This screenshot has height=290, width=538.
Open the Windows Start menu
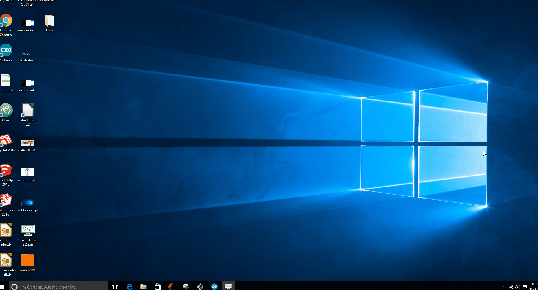2,287
